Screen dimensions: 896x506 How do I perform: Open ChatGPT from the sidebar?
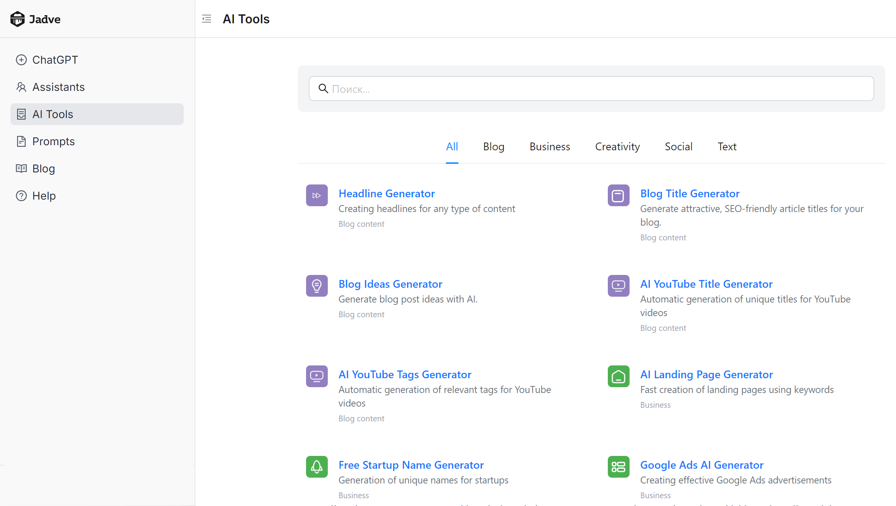tap(55, 60)
